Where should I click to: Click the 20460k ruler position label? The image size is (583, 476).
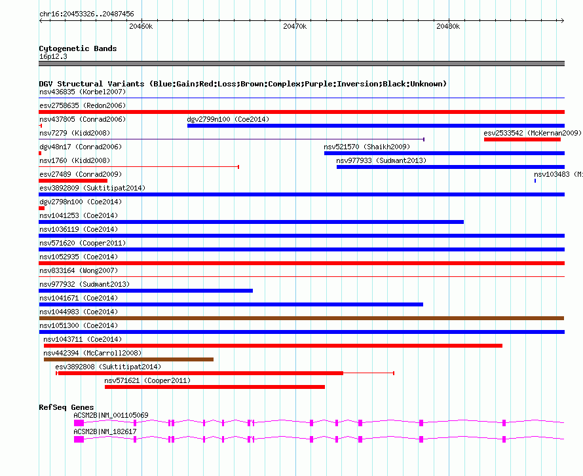(x=141, y=26)
